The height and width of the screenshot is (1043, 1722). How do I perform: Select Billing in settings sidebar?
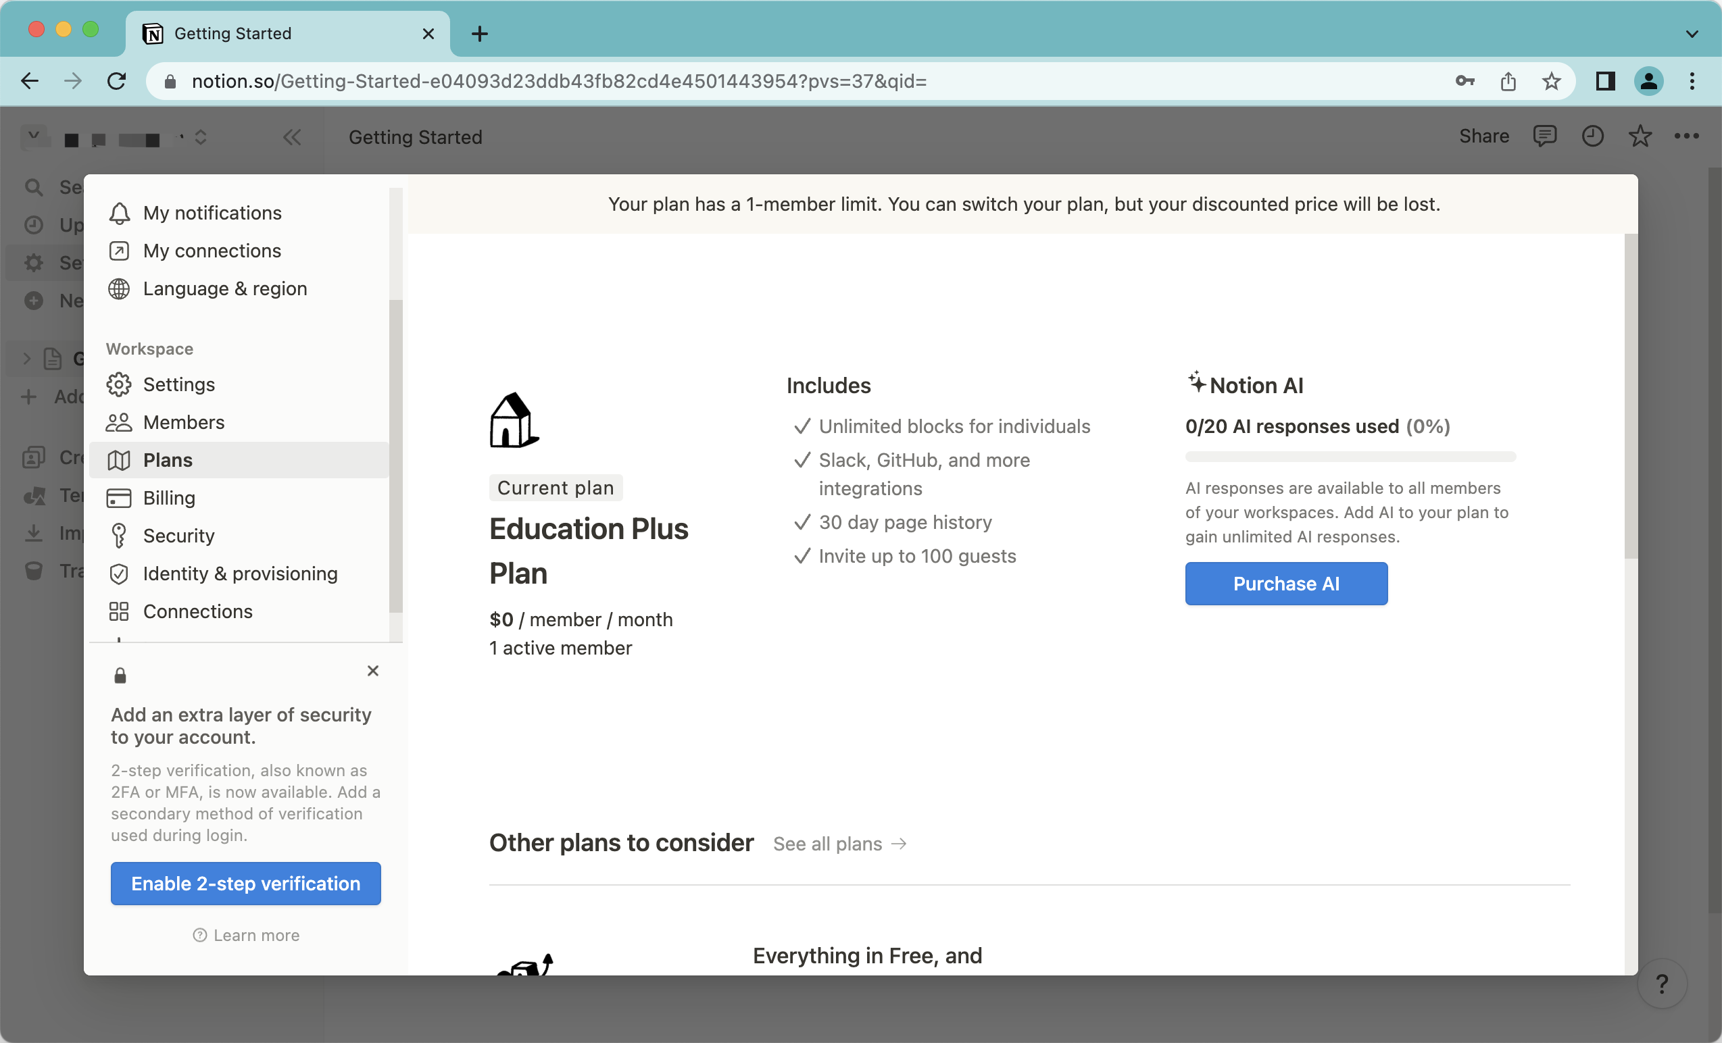(168, 497)
